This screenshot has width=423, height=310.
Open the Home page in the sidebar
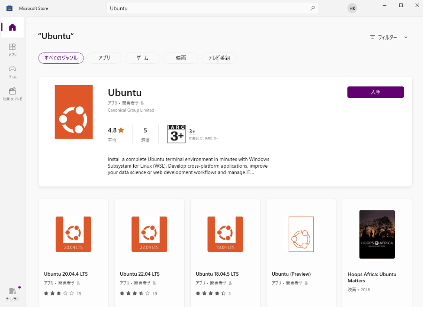coord(12,27)
